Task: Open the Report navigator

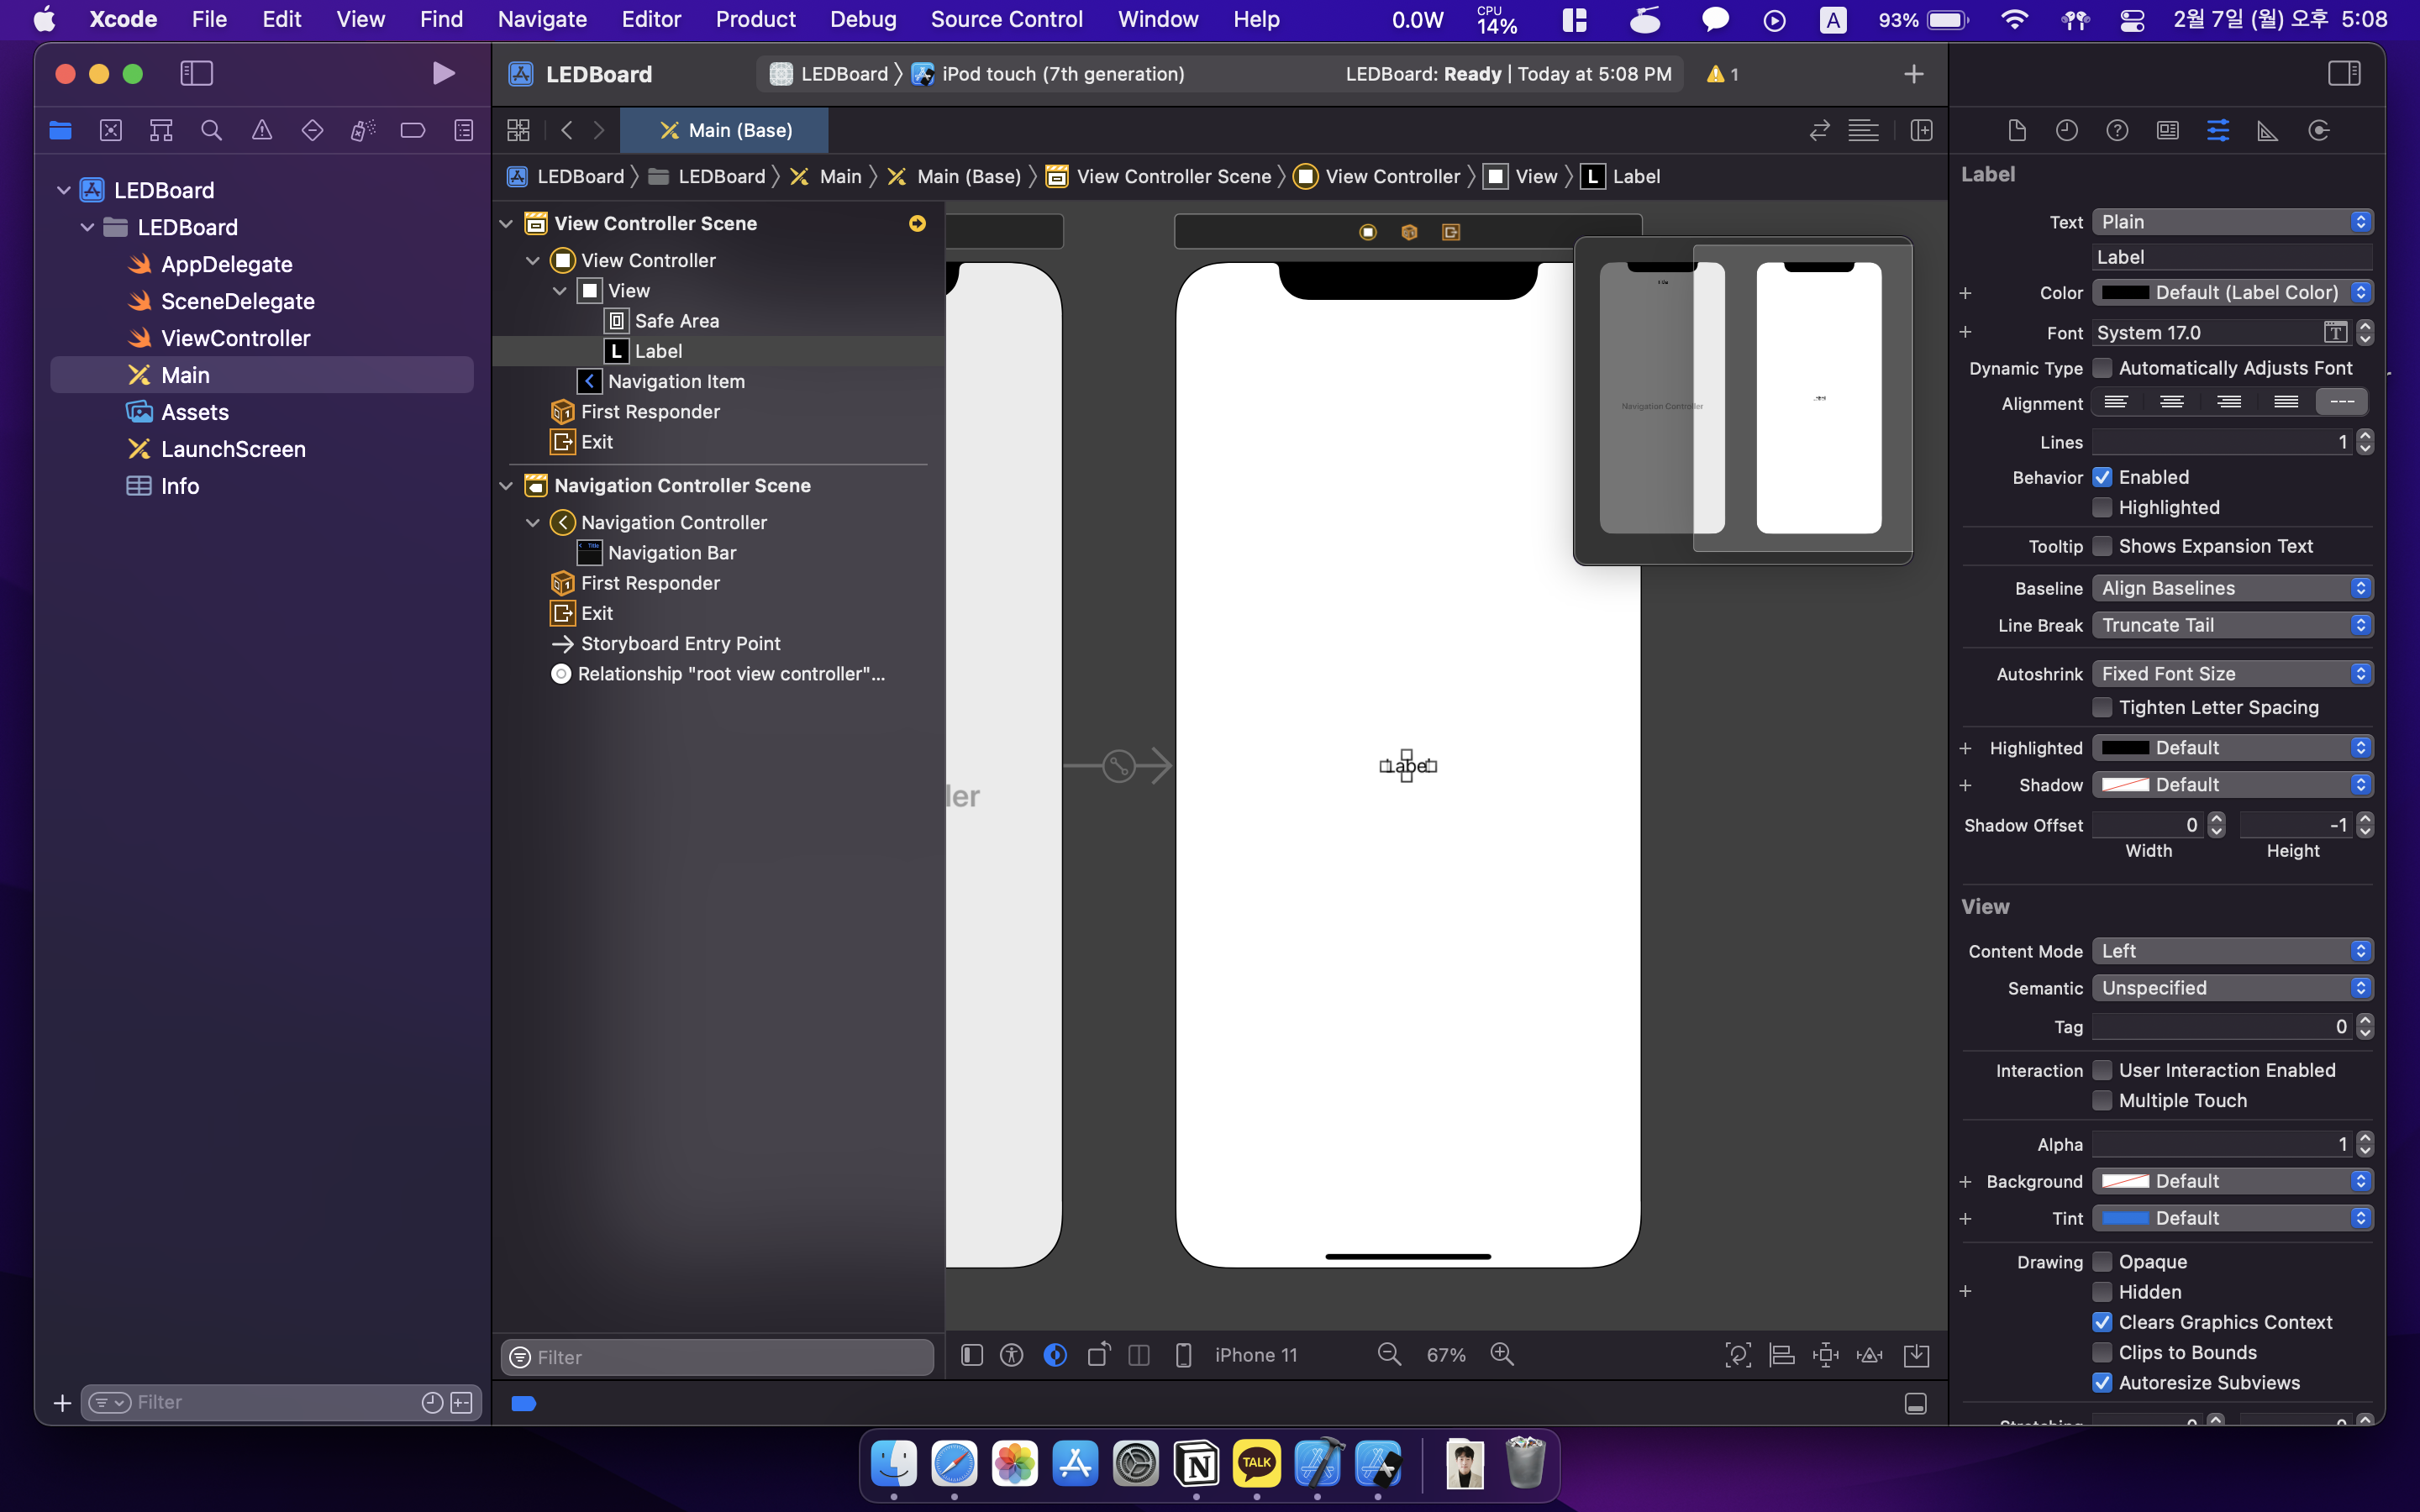Action: 464,130
